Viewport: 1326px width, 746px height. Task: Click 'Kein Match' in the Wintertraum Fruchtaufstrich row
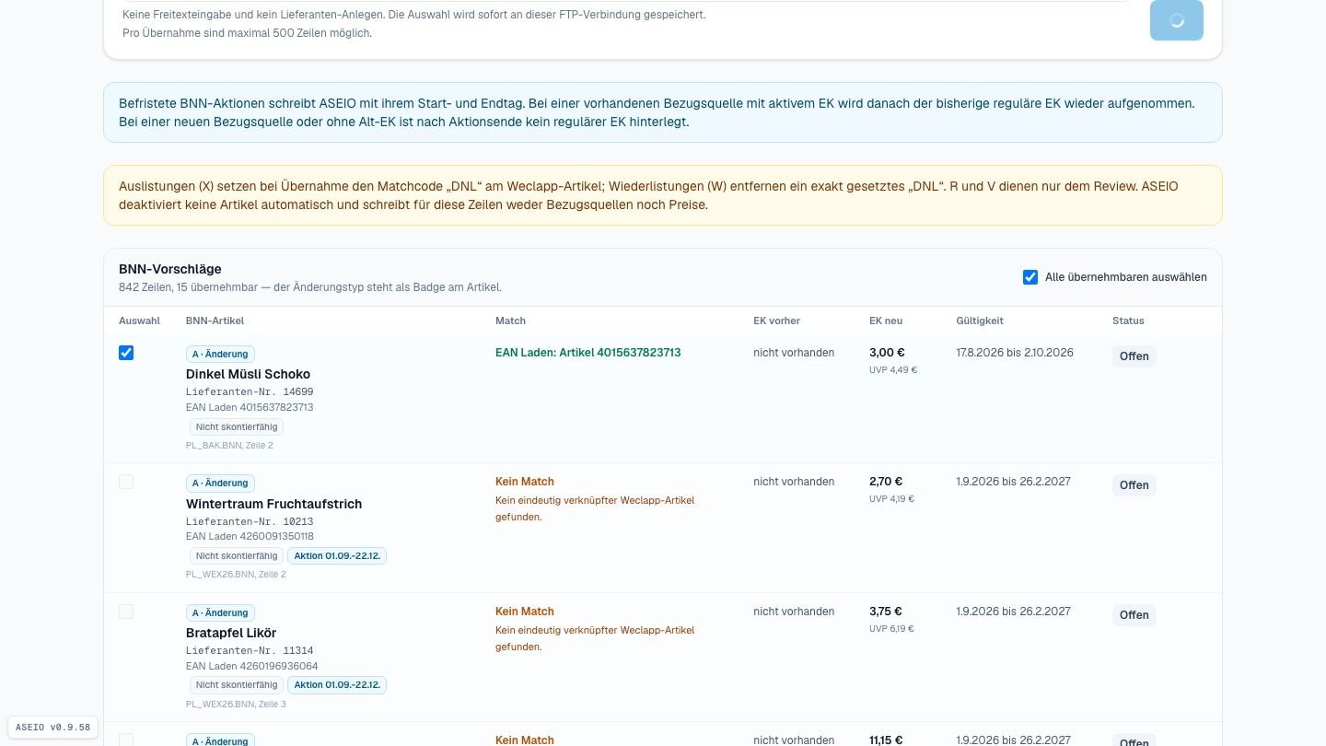click(x=525, y=482)
